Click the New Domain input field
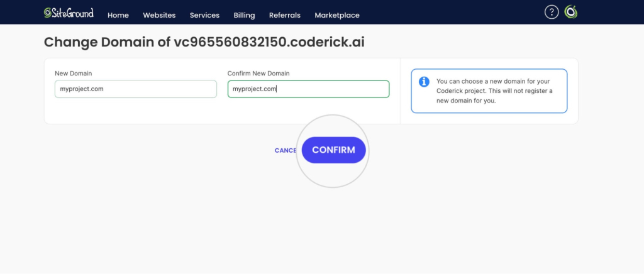The height and width of the screenshot is (274, 644). coord(136,89)
